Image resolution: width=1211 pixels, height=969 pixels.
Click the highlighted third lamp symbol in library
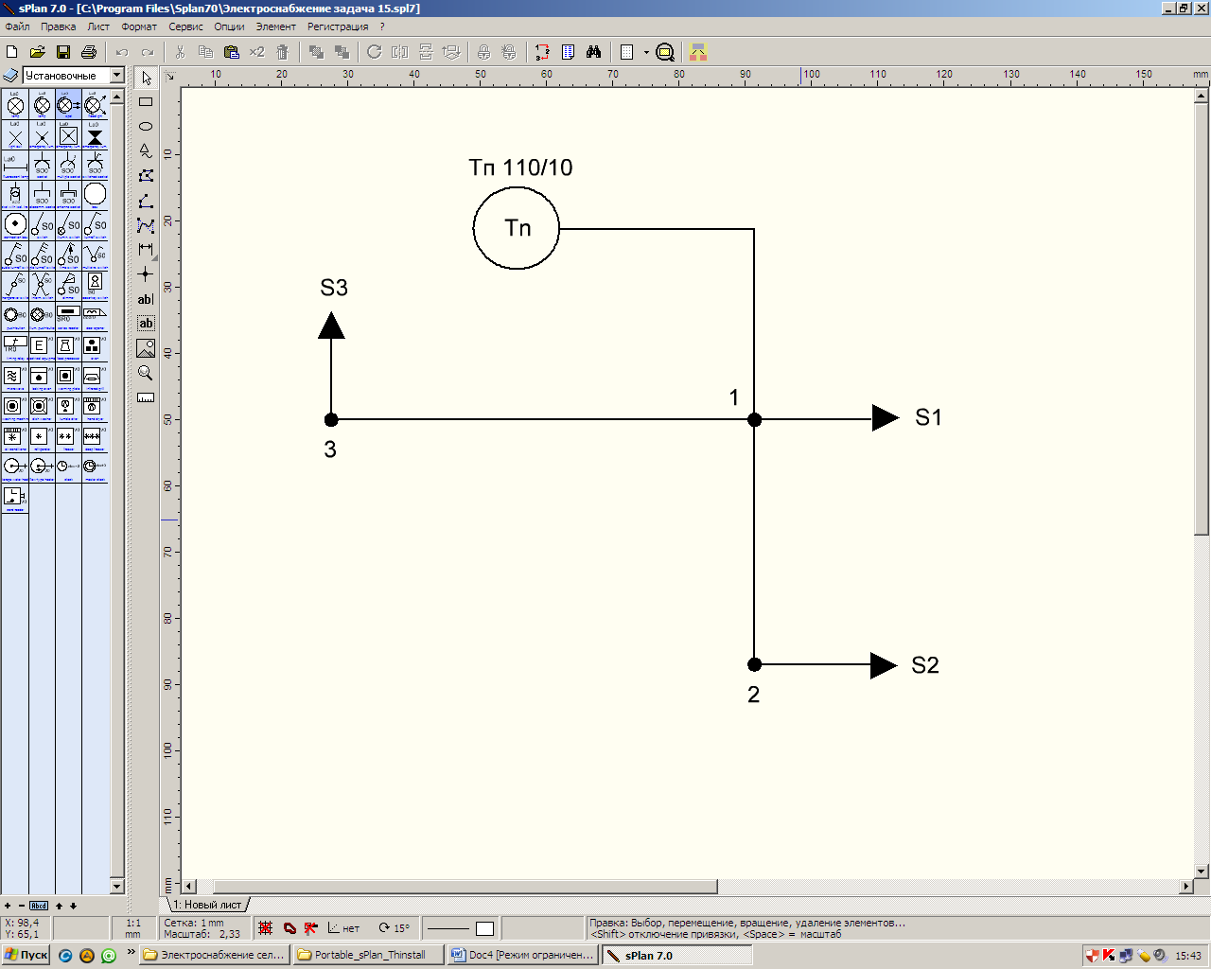[x=68, y=104]
